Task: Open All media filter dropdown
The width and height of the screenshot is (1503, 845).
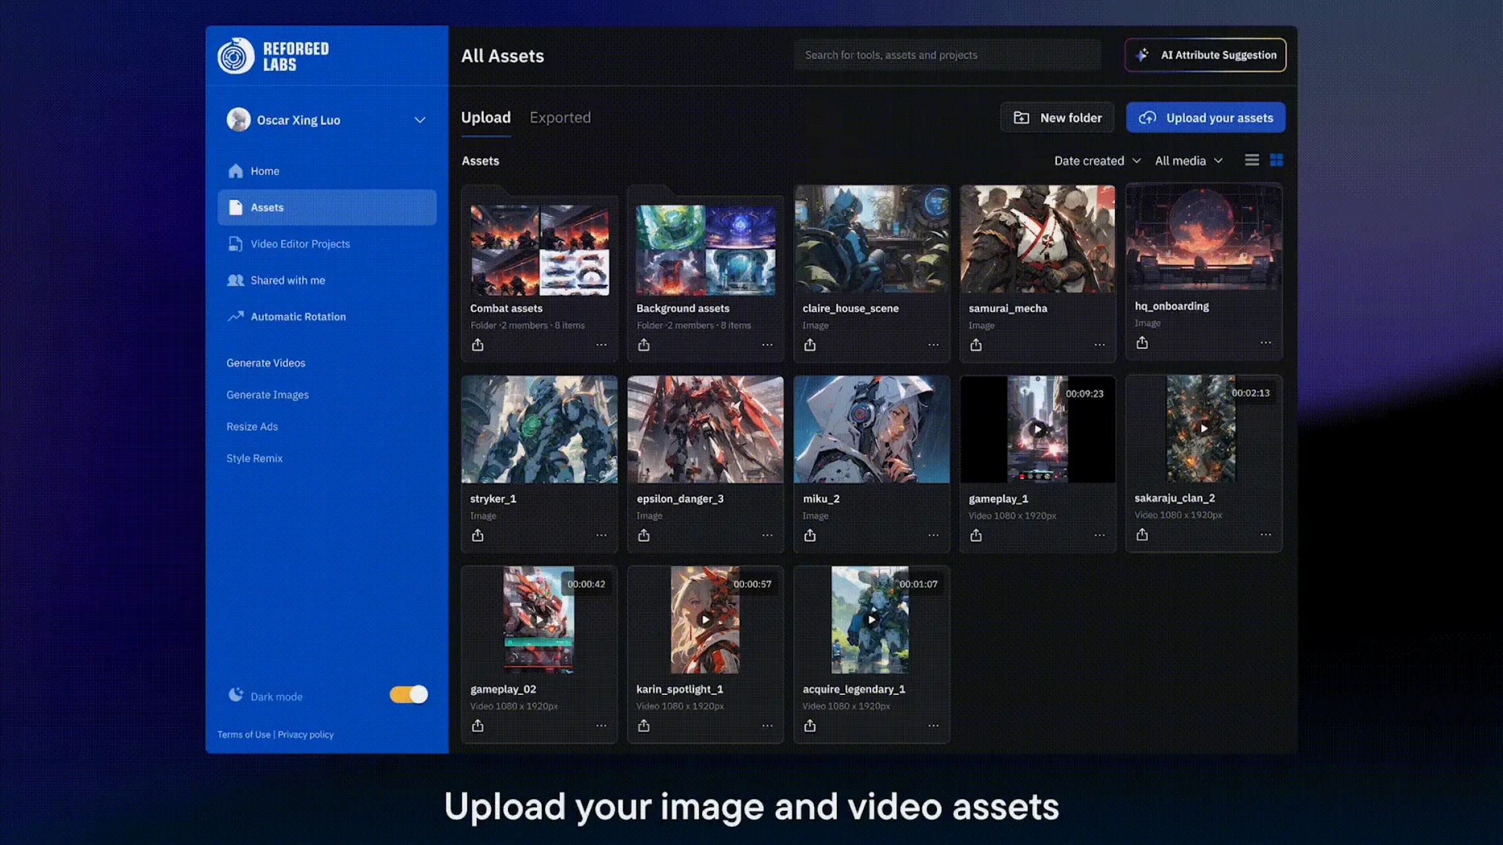Action: coord(1188,161)
